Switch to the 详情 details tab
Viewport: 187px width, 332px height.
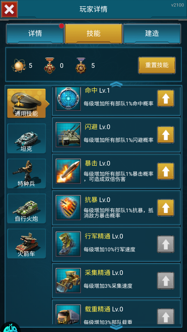[35, 33]
